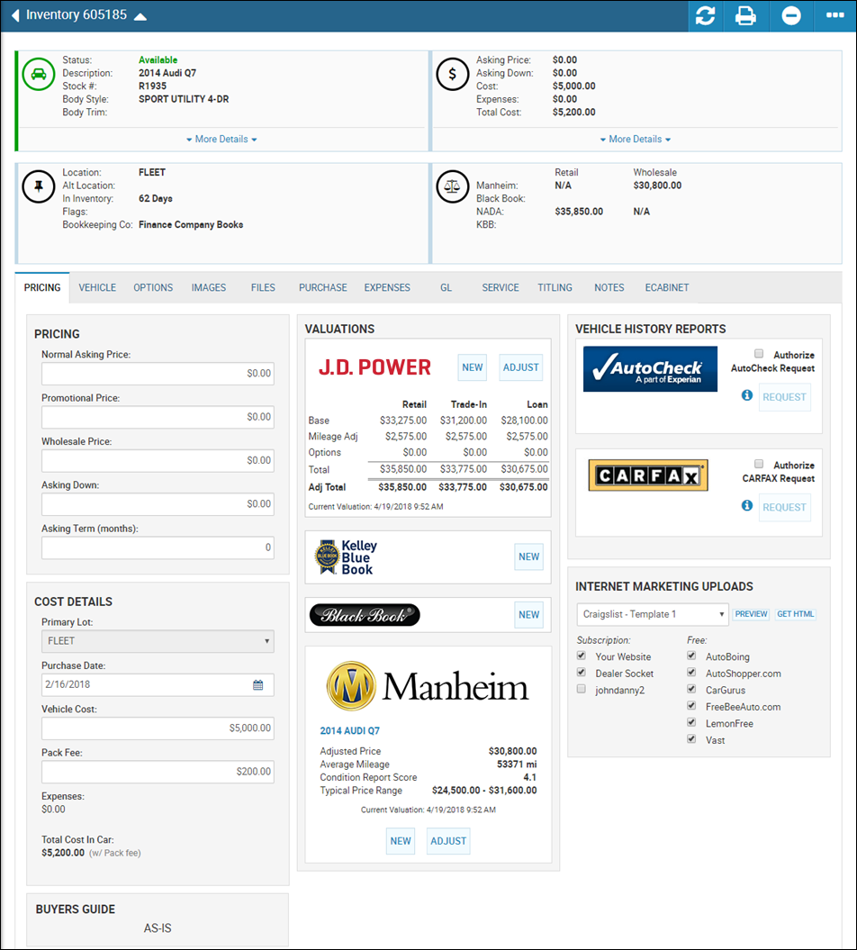The height and width of the screenshot is (950, 857).
Task: Open the NOTES tab
Action: click(609, 288)
